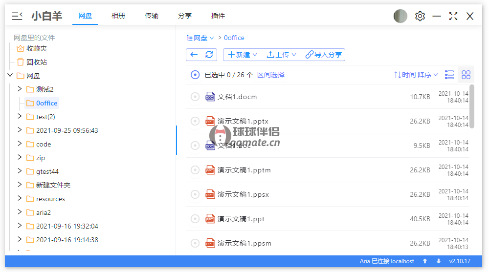This screenshot has height=272, width=489.
Task: Click the download arrow in the status bar
Action: tap(439, 261)
